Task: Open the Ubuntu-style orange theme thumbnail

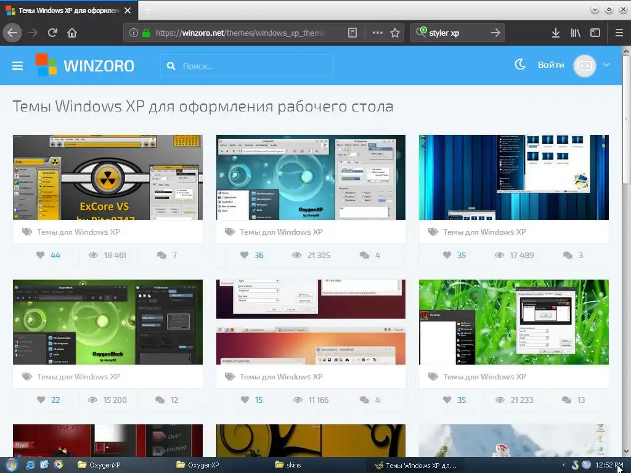Action: pos(311,321)
